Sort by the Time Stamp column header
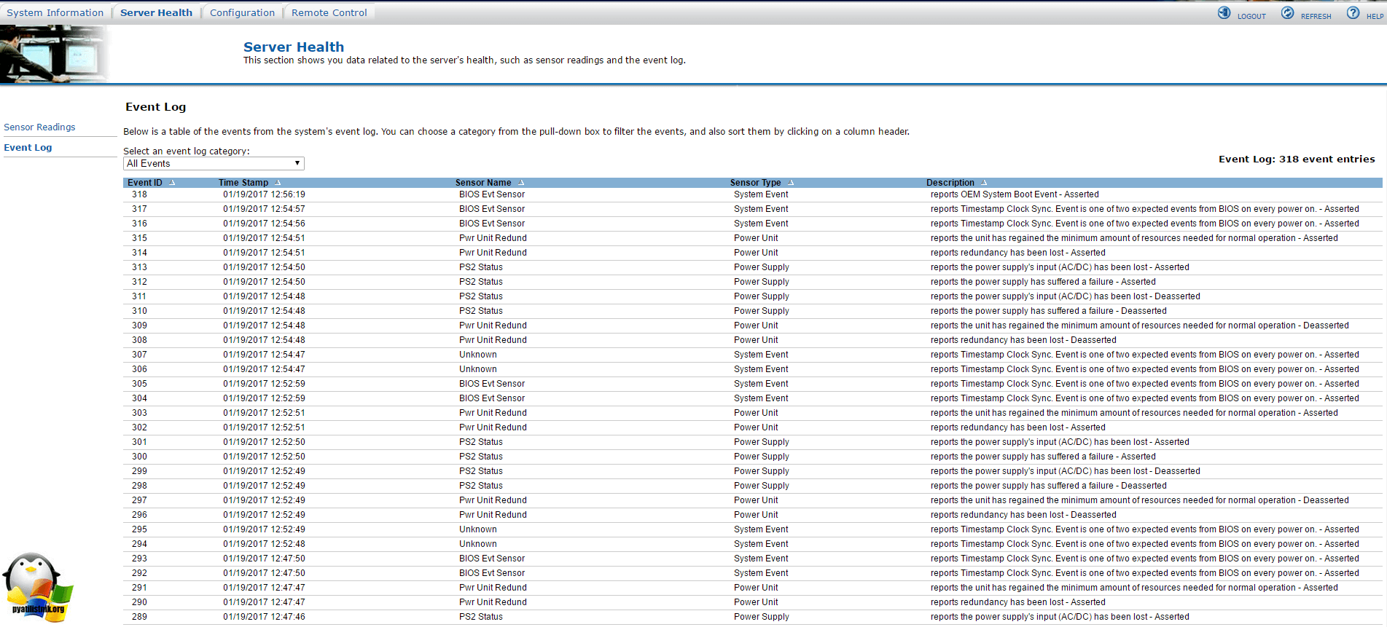This screenshot has height=627, width=1387. pyautogui.click(x=243, y=183)
